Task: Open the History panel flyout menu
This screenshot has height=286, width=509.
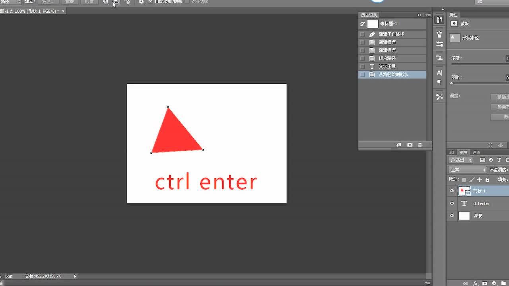Action: click(x=428, y=15)
